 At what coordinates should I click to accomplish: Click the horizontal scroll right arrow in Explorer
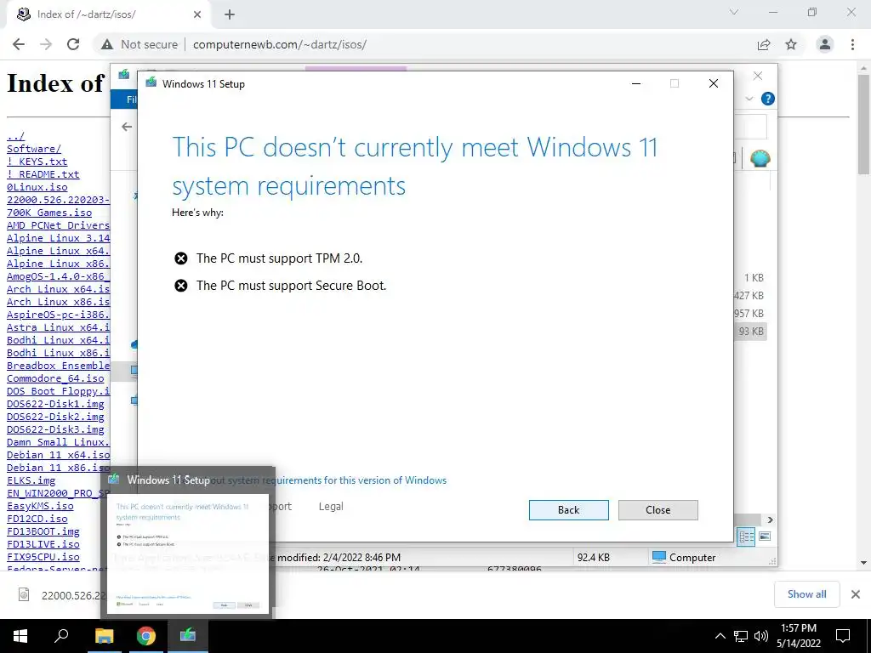771,520
